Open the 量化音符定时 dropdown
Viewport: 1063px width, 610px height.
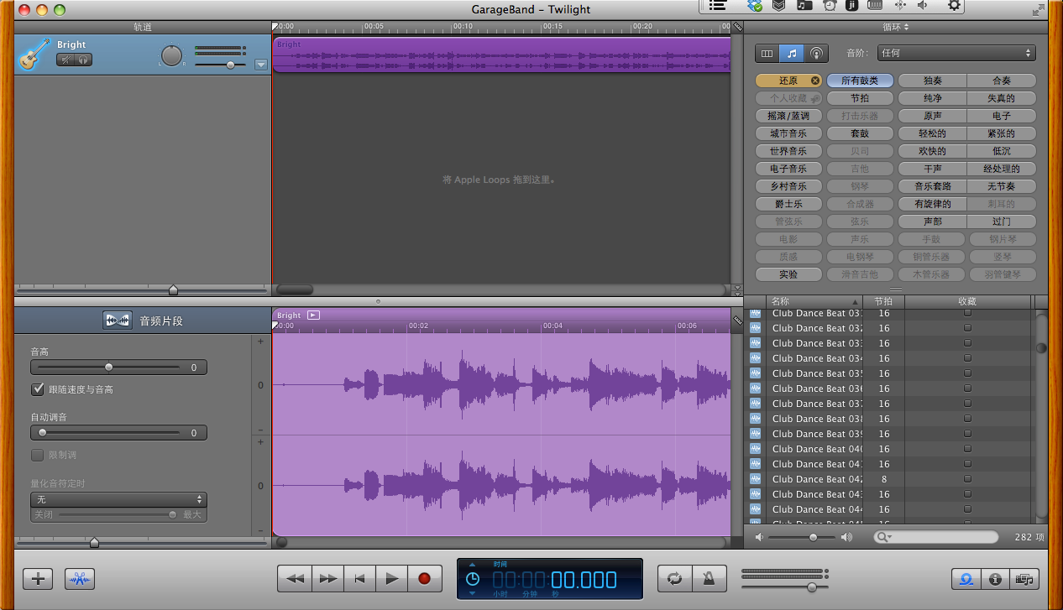[x=118, y=499]
